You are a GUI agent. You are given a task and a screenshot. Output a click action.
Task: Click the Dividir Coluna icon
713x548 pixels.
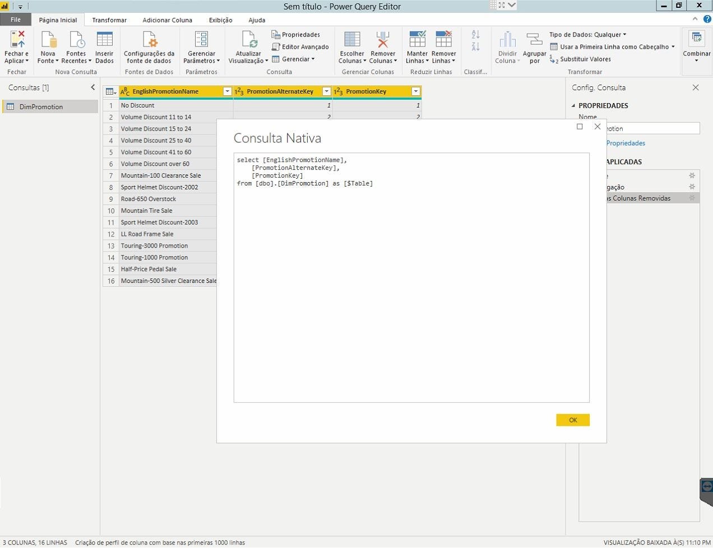507,40
